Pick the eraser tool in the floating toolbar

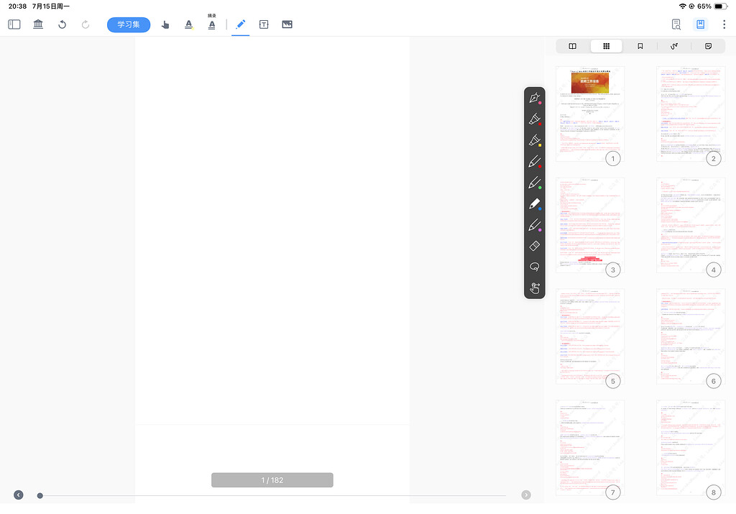535,245
